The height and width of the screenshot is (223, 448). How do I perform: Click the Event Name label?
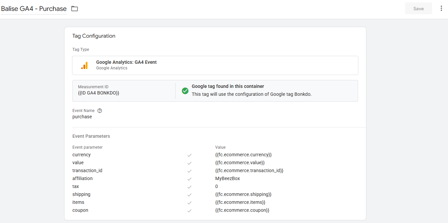pos(83,111)
